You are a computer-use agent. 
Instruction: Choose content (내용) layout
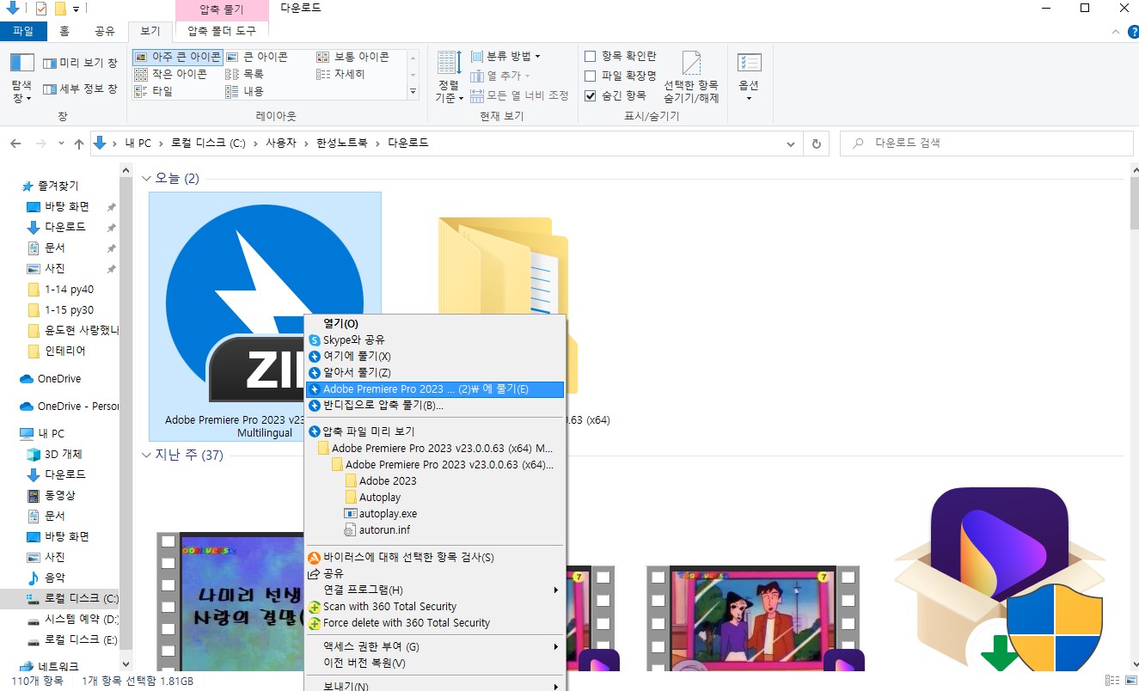(245, 91)
